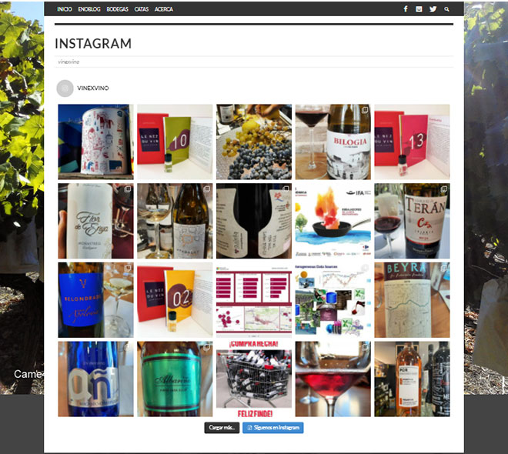Click the VINEXVINO profile avatar
The height and width of the screenshot is (454, 508).
65,88
